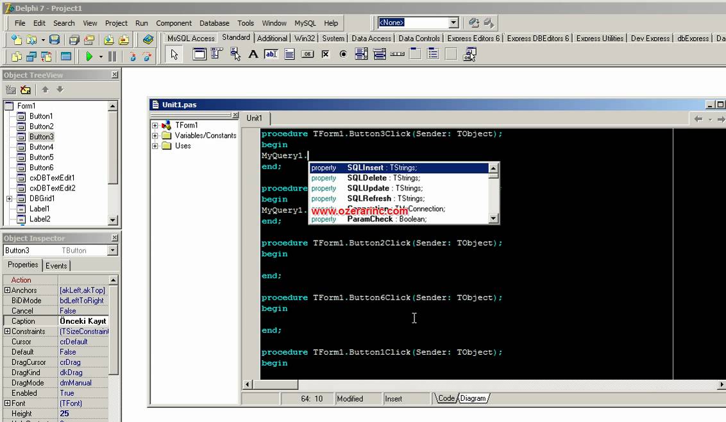
Task: Open the Database menu
Action: [214, 23]
